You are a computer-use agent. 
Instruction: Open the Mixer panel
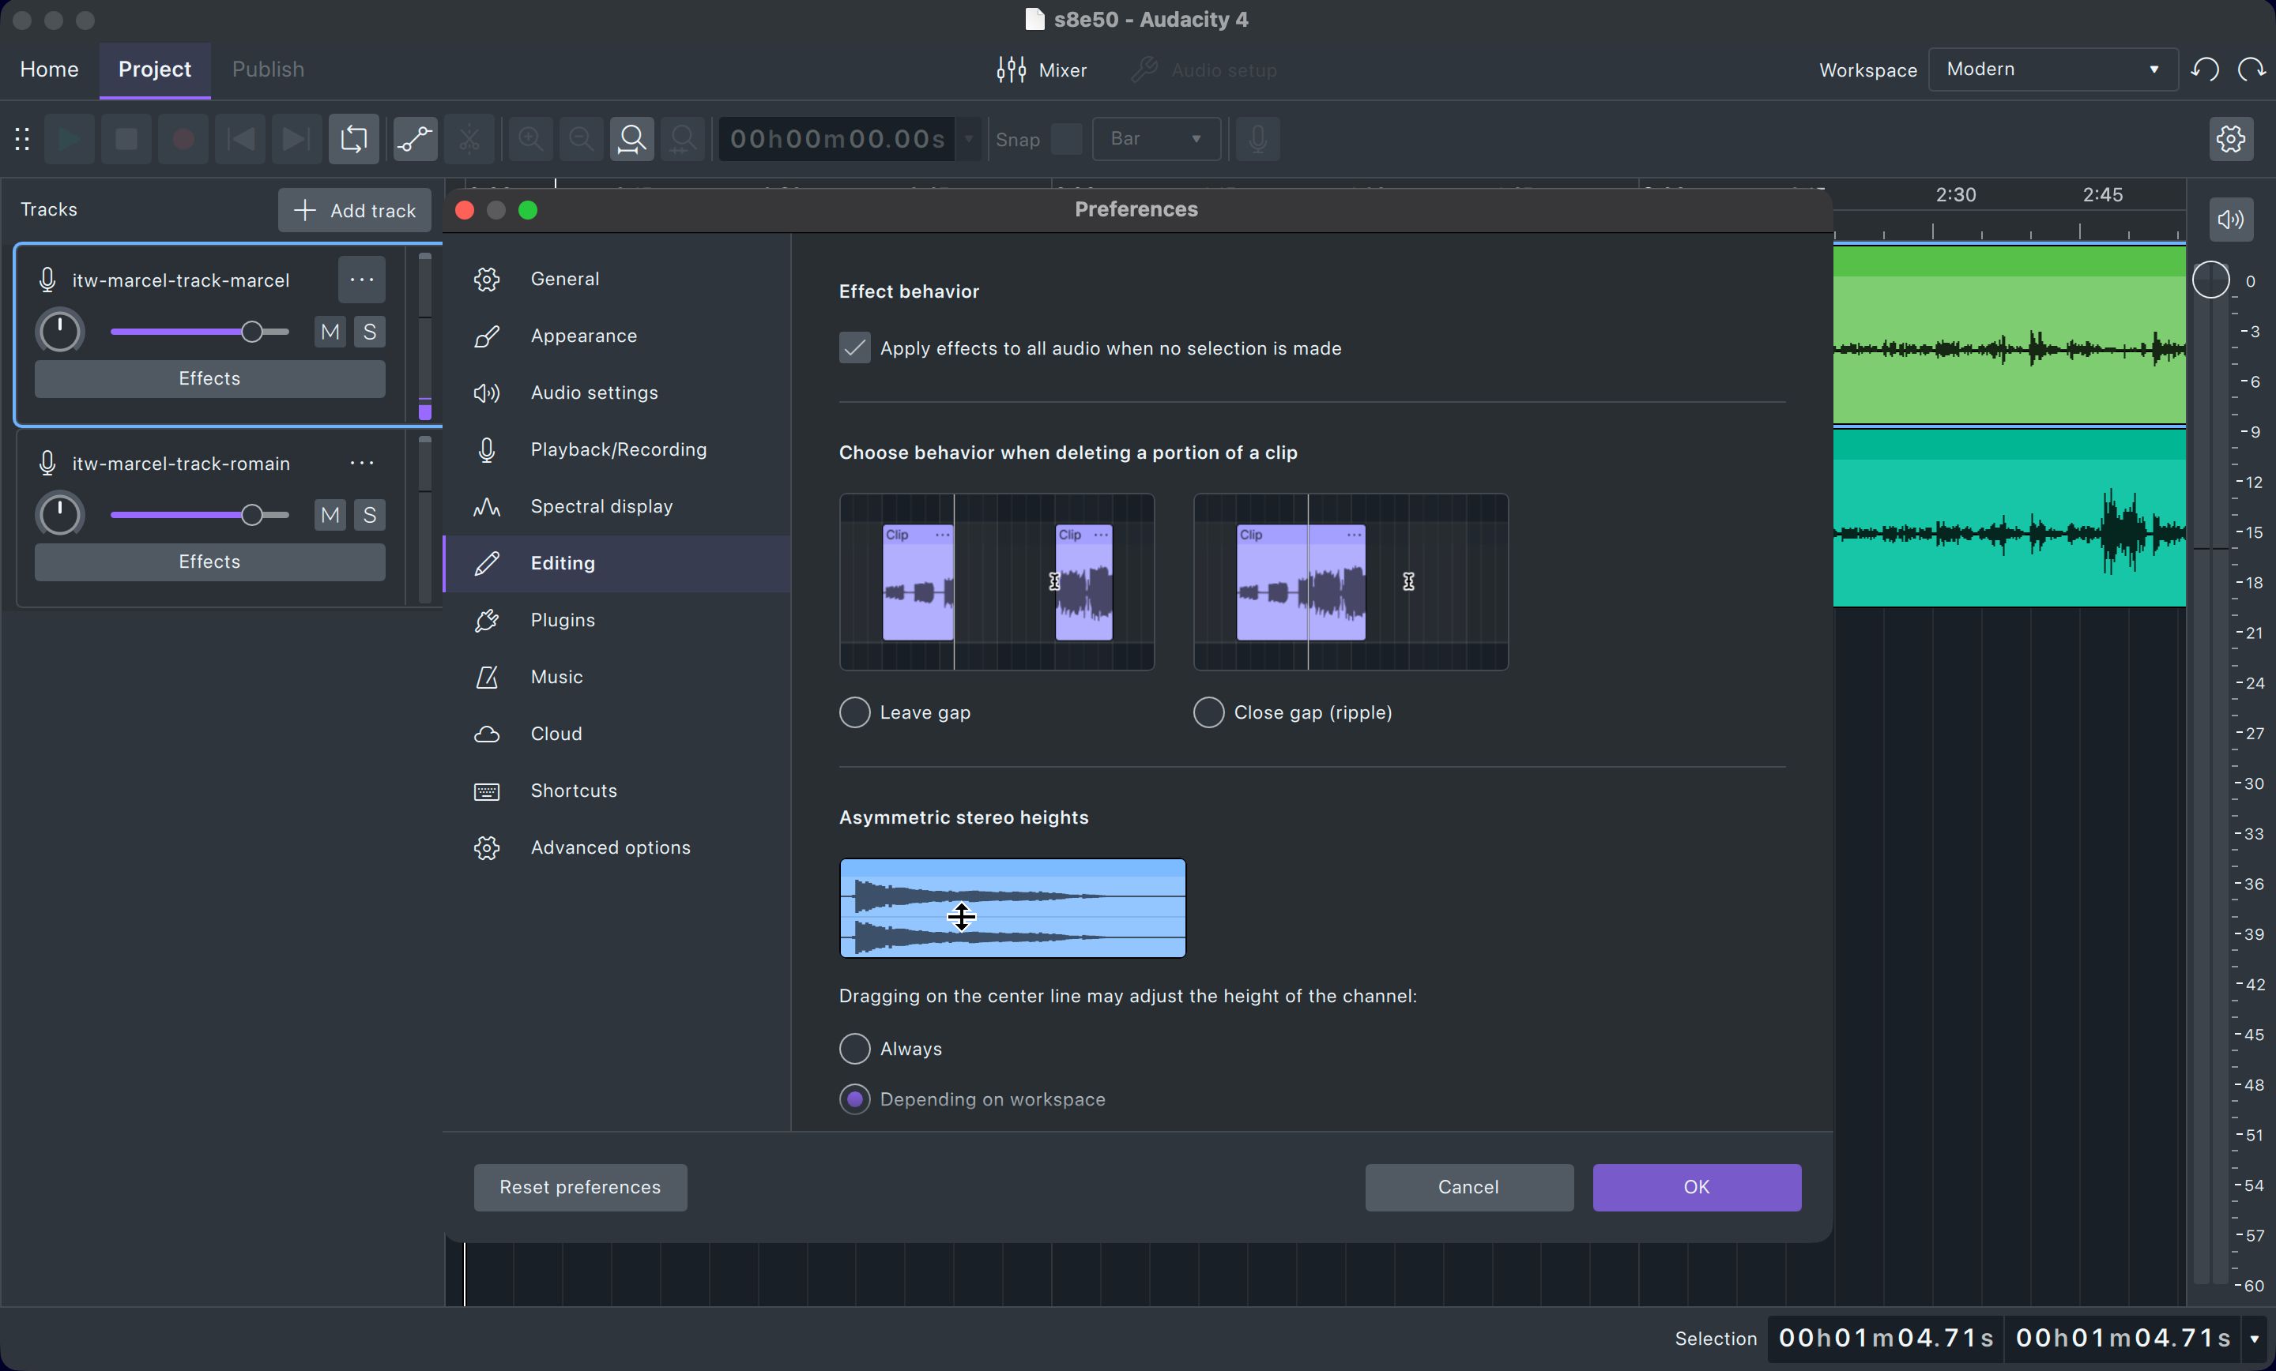coord(1041,69)
